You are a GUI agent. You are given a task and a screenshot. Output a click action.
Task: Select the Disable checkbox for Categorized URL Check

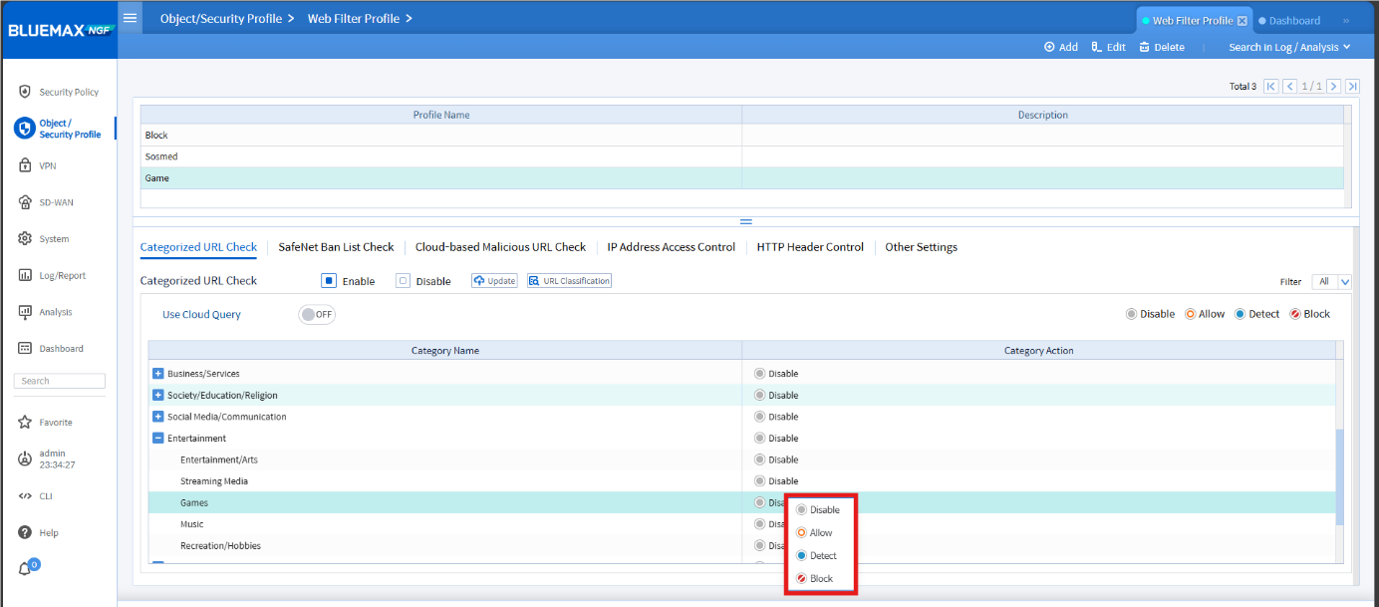point(403,281)
